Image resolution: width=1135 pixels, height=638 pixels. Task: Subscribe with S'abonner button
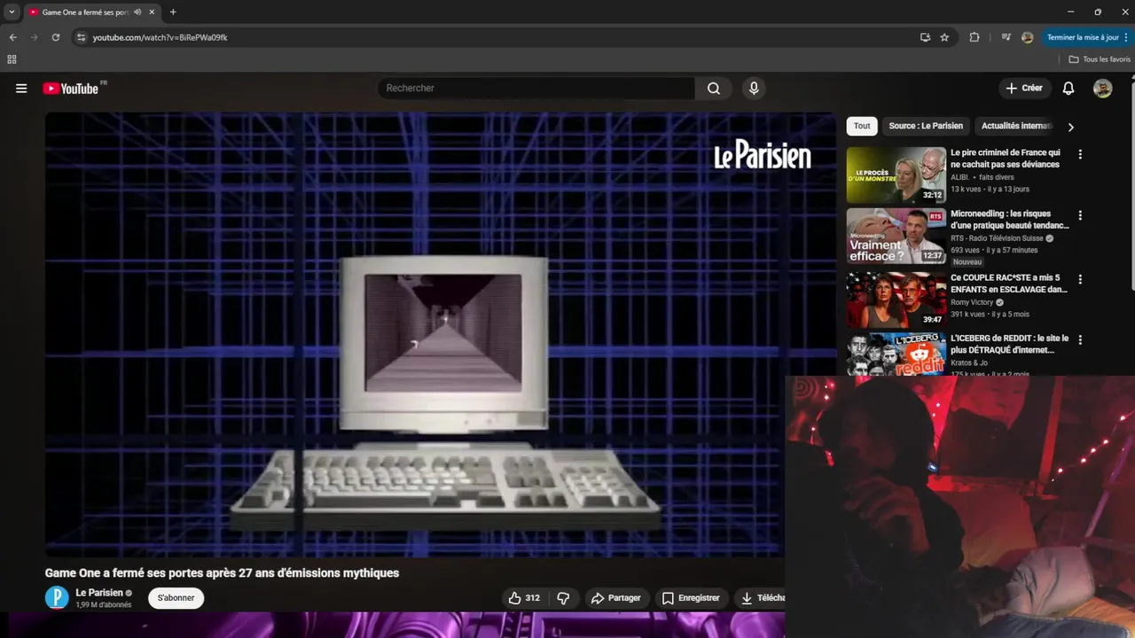pos(176,598)
